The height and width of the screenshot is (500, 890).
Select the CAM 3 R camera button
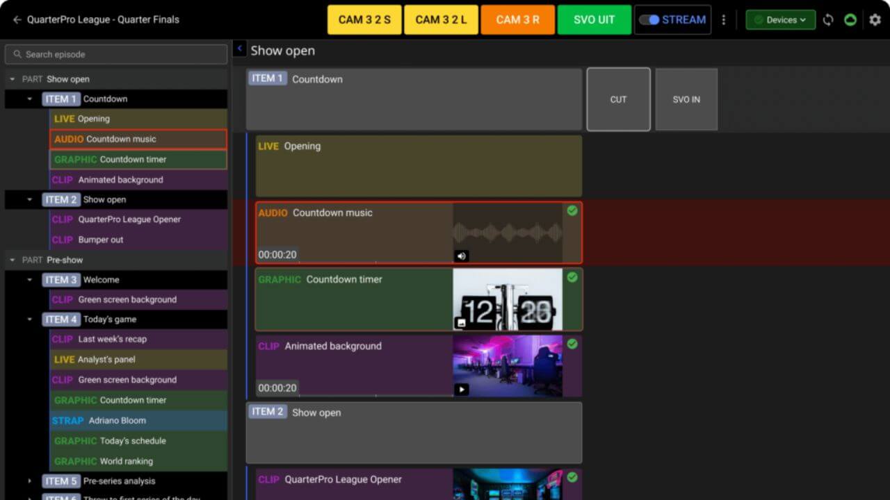click(x=517, y=19)
